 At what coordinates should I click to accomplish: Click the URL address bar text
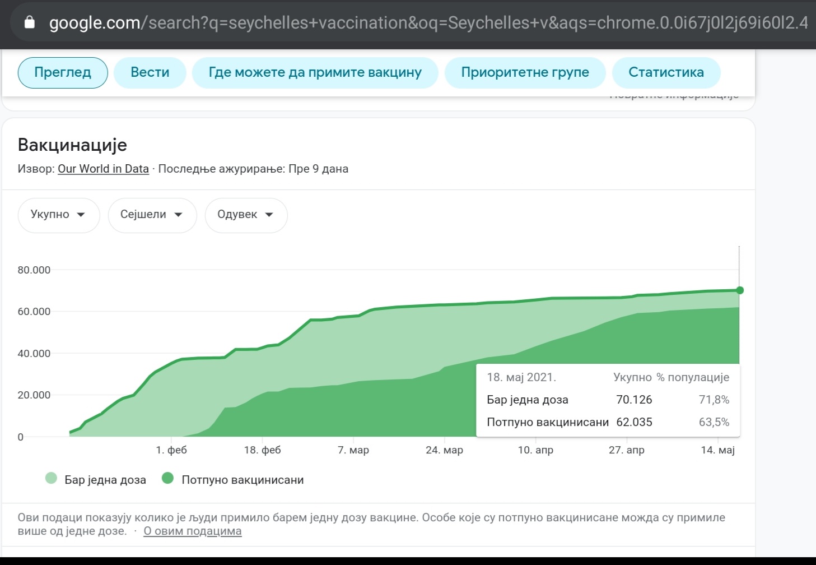pos(428,22)
